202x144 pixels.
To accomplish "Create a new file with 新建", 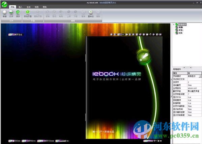I will pyautogui.click(x=5, y=14).
